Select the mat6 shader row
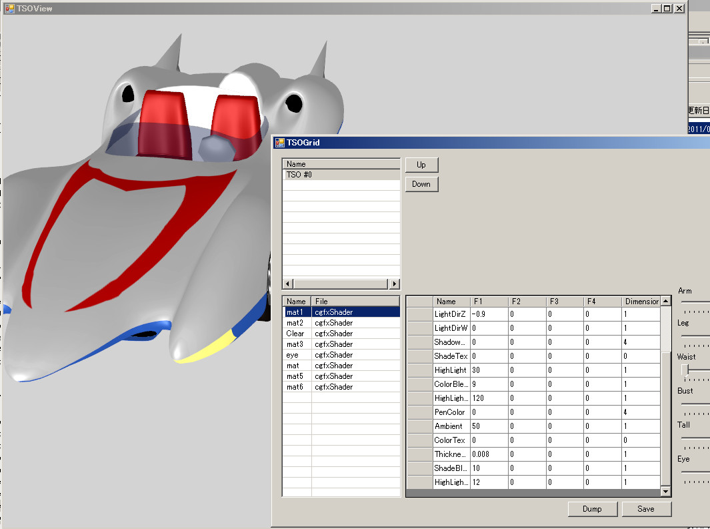 click(295, 387)
